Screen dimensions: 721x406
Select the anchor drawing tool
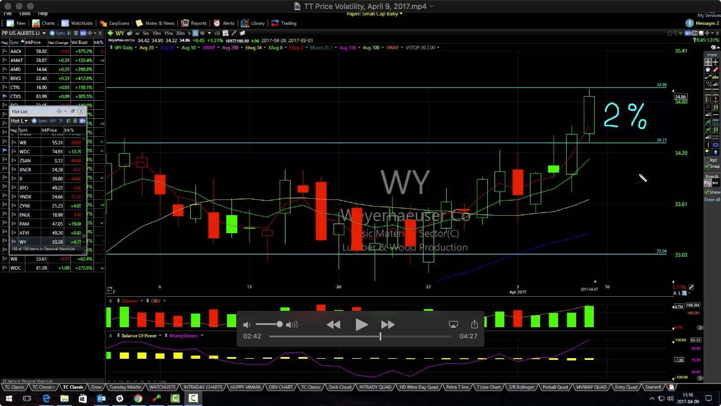click(715, 99)
